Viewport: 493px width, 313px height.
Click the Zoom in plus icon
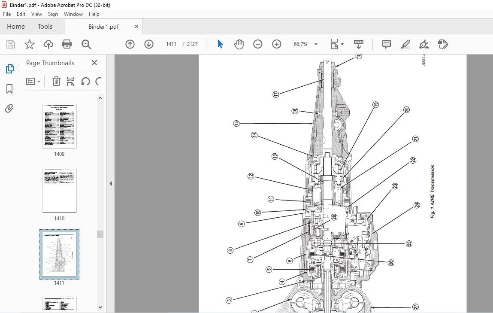pyautogui.click(x=277, y=44)
